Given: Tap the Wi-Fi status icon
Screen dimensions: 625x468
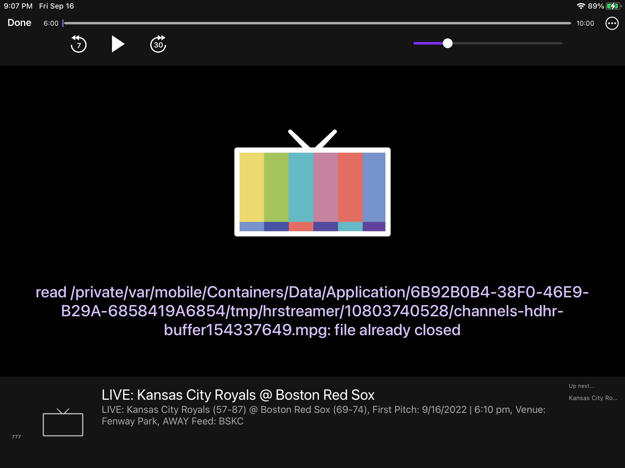Looking at the screenshot, I should 580,6.
